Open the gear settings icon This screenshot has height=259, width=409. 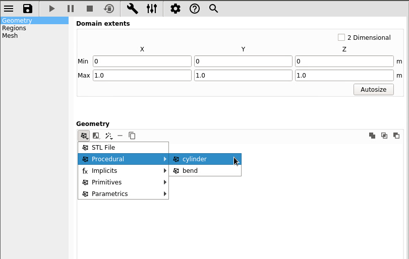[175, 9]
